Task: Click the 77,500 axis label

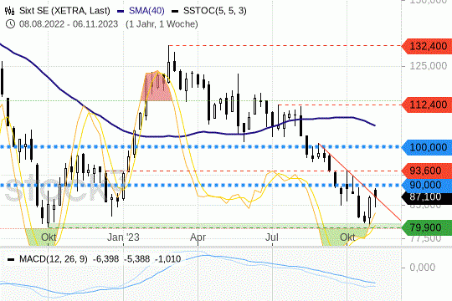Action: pyautogui.click(x=425, y=239)
